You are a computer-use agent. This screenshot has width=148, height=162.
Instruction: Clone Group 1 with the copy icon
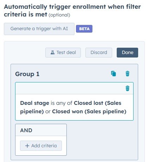[114, 74]
